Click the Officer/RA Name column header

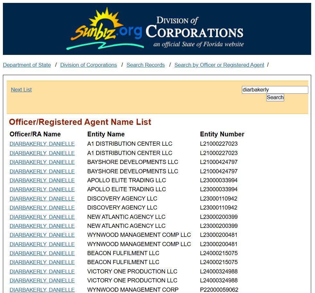coord(35,134)
